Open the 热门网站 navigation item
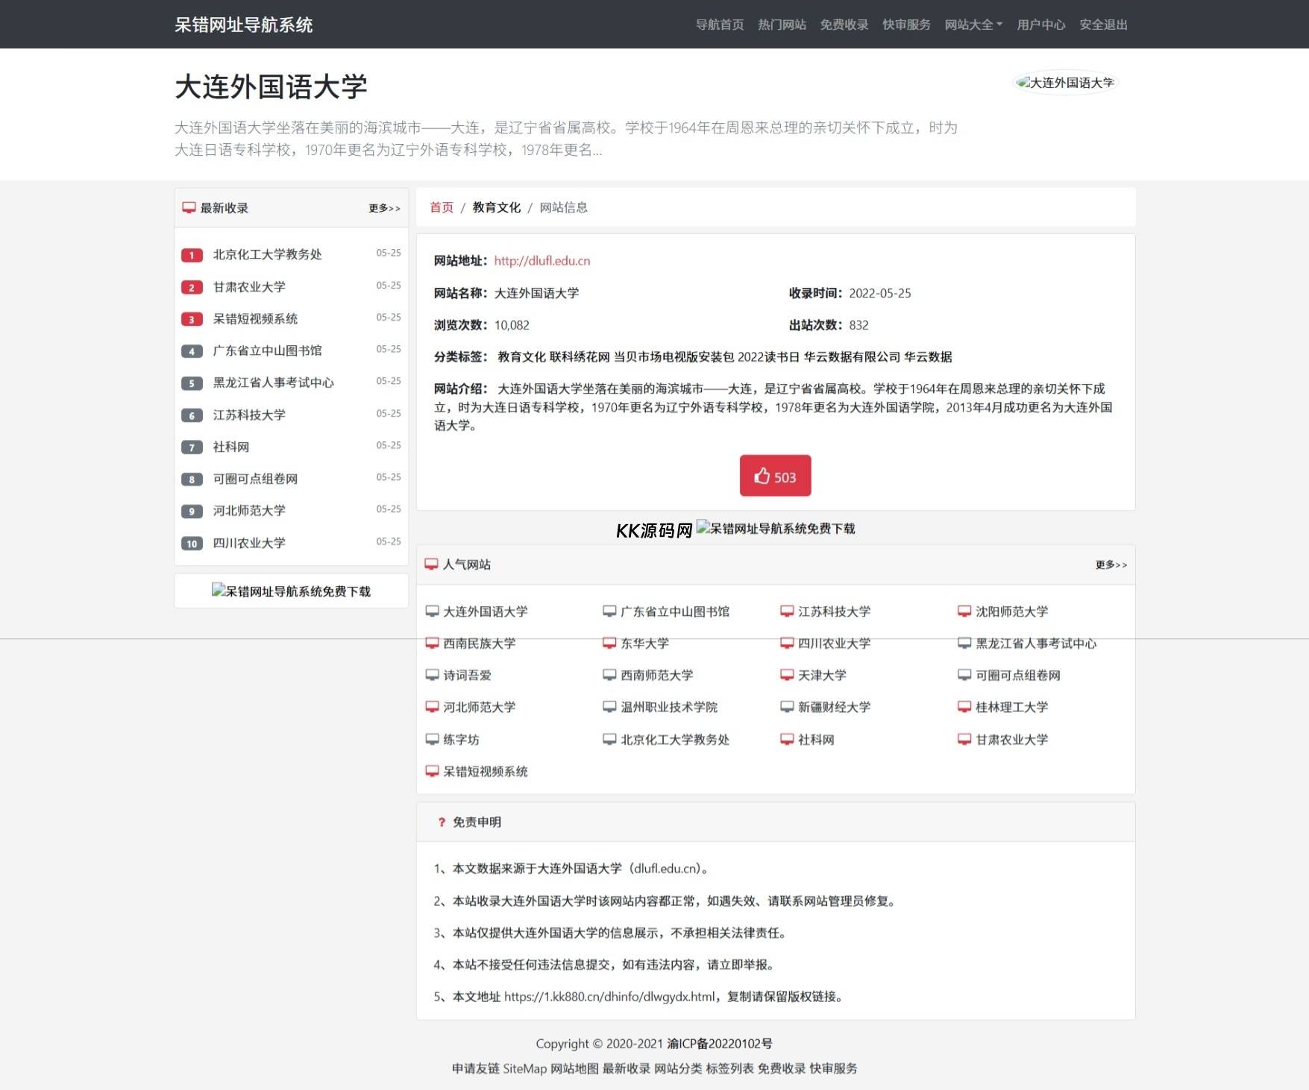This screenshot has height=1090, width=1309. [782, 25]
